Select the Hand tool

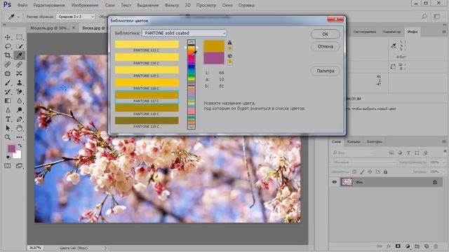[x=19, y=128]
